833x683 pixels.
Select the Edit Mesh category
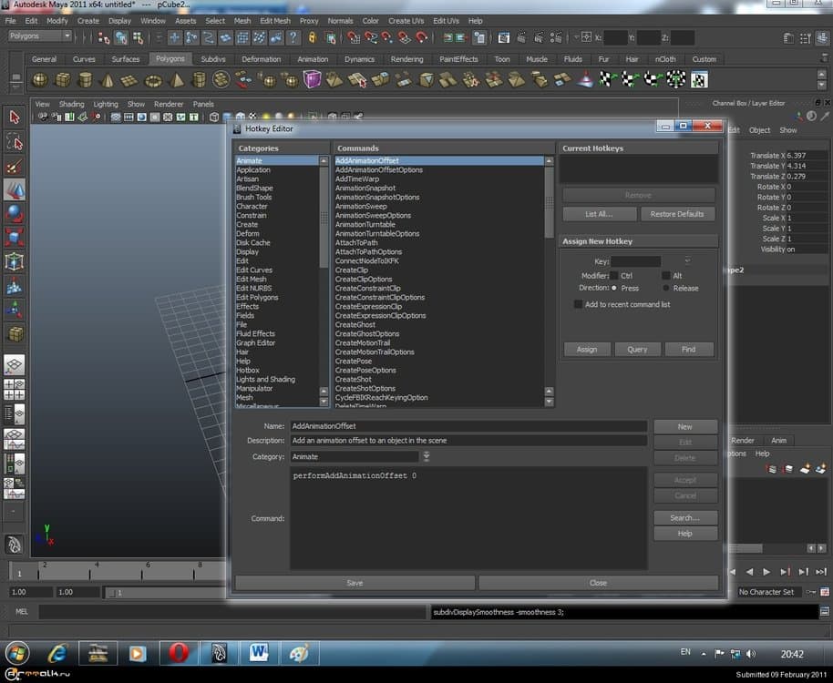click(252, 280)
